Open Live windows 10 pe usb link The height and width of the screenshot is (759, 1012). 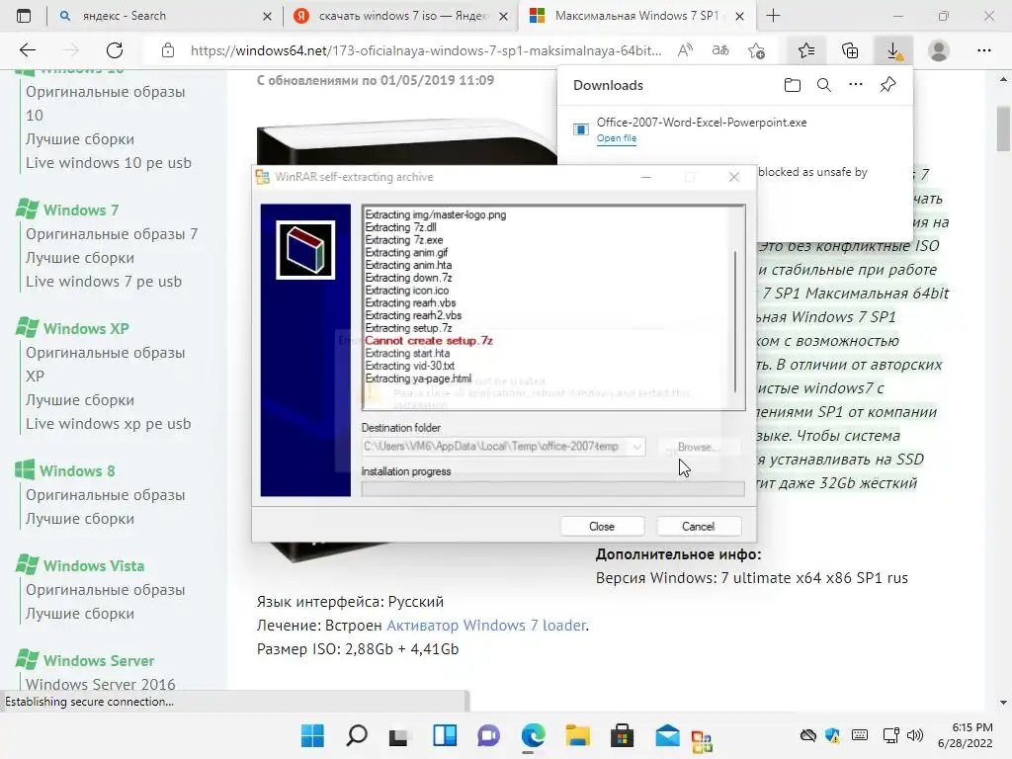109,163
